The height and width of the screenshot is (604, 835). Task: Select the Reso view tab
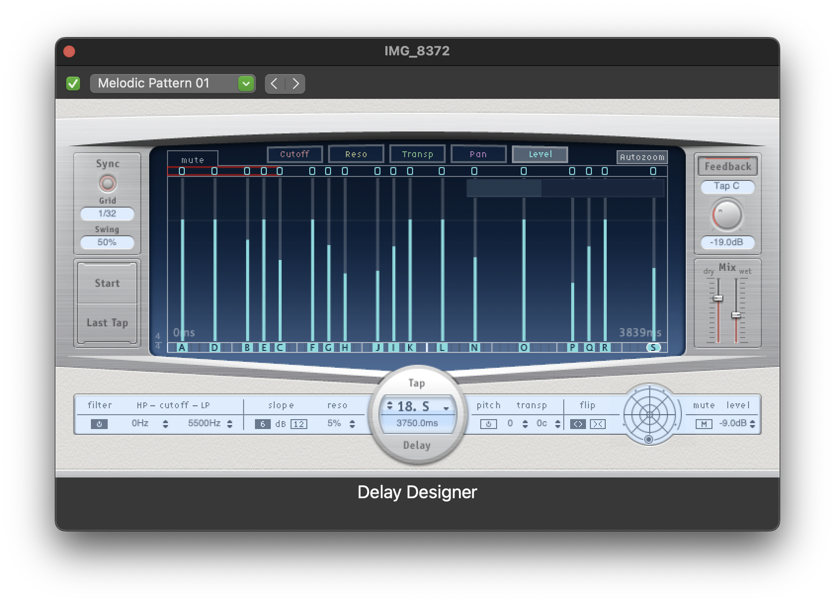point(356,154)
